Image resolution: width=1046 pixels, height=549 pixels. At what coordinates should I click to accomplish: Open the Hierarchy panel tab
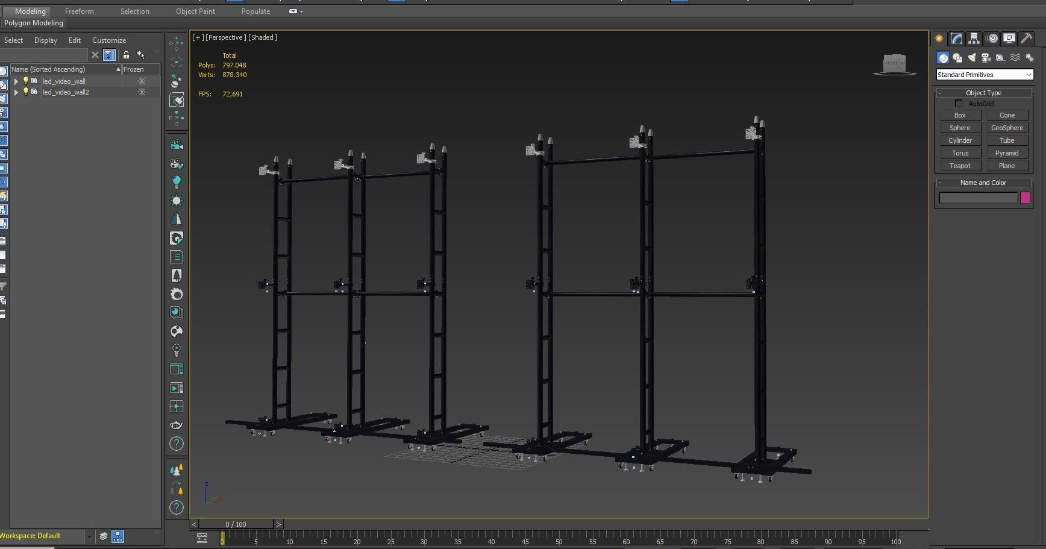tap(974, 39)
